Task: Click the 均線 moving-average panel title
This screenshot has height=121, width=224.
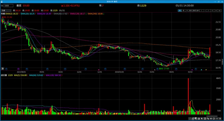Action: point(3,14)
